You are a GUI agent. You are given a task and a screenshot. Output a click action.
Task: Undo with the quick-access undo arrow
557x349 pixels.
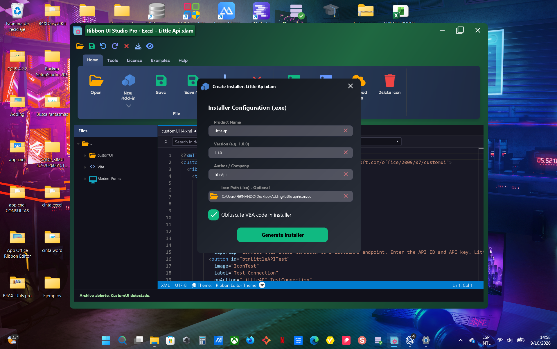click(x=103, y=46)
